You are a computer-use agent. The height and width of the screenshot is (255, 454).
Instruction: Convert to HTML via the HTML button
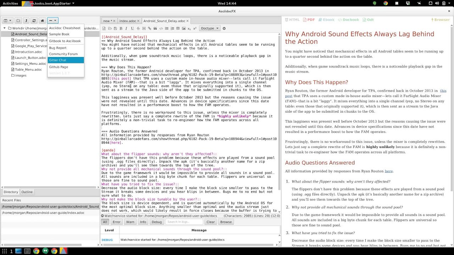[x=292, y=20]
